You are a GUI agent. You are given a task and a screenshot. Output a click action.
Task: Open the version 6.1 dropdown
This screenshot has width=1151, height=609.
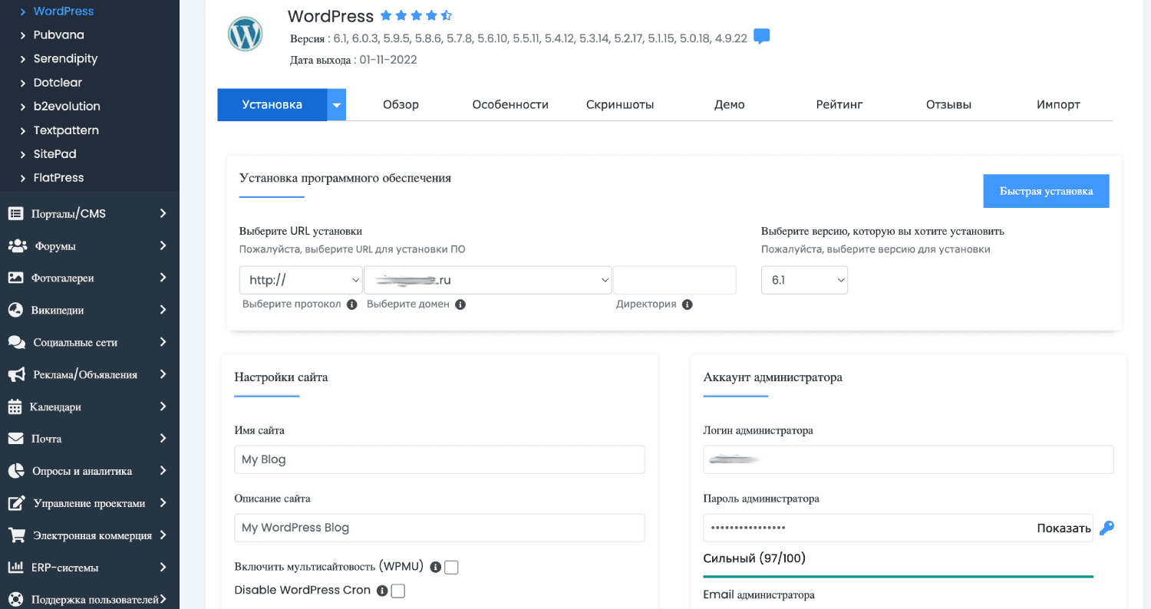coord(804,280)
